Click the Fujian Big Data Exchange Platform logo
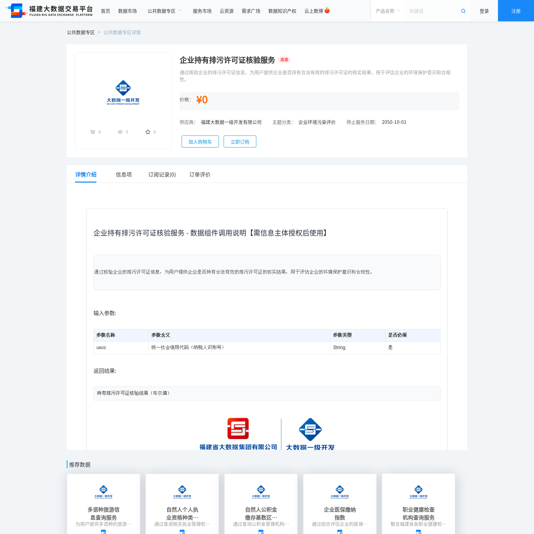This screenshot has width=534, height=534. pos(49,11)
